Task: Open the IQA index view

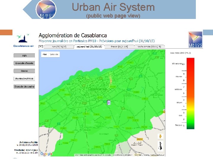Action: point(24,55)
